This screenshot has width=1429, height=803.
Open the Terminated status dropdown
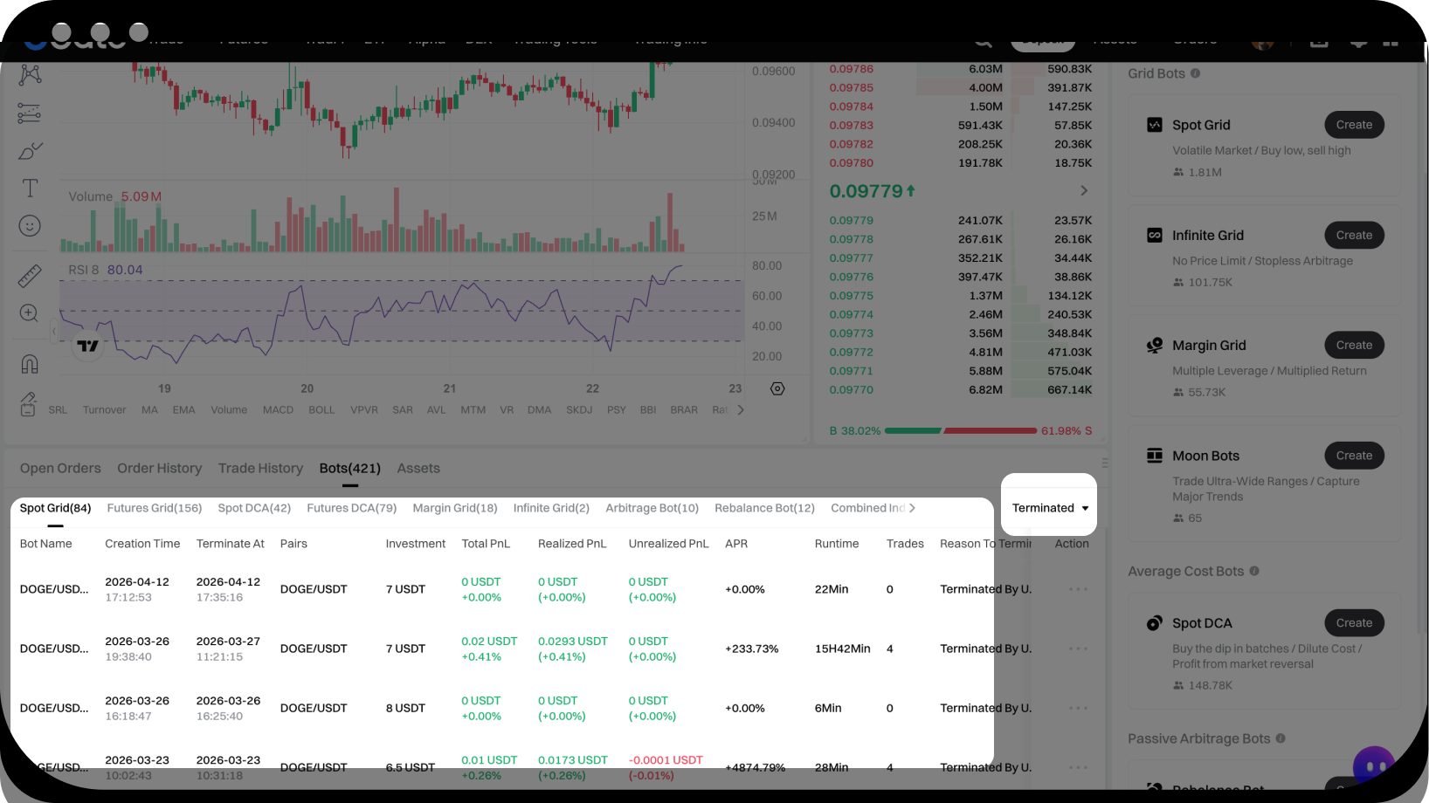pos(1049,508)
